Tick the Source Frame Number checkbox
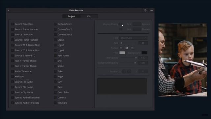The height and width of the screenshot is (119, 211). [x=13, y=40]
